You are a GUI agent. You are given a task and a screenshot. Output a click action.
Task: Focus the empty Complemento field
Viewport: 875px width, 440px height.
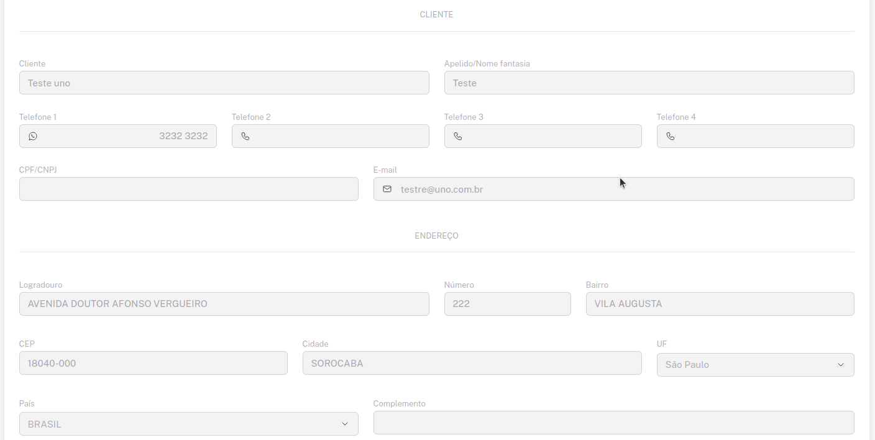[613, 423]
